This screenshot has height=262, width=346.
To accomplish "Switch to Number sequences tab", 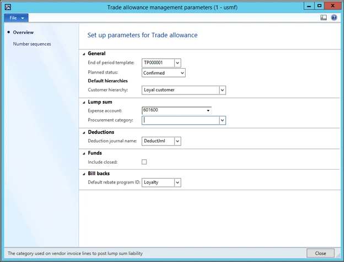I will click(32, 44).
